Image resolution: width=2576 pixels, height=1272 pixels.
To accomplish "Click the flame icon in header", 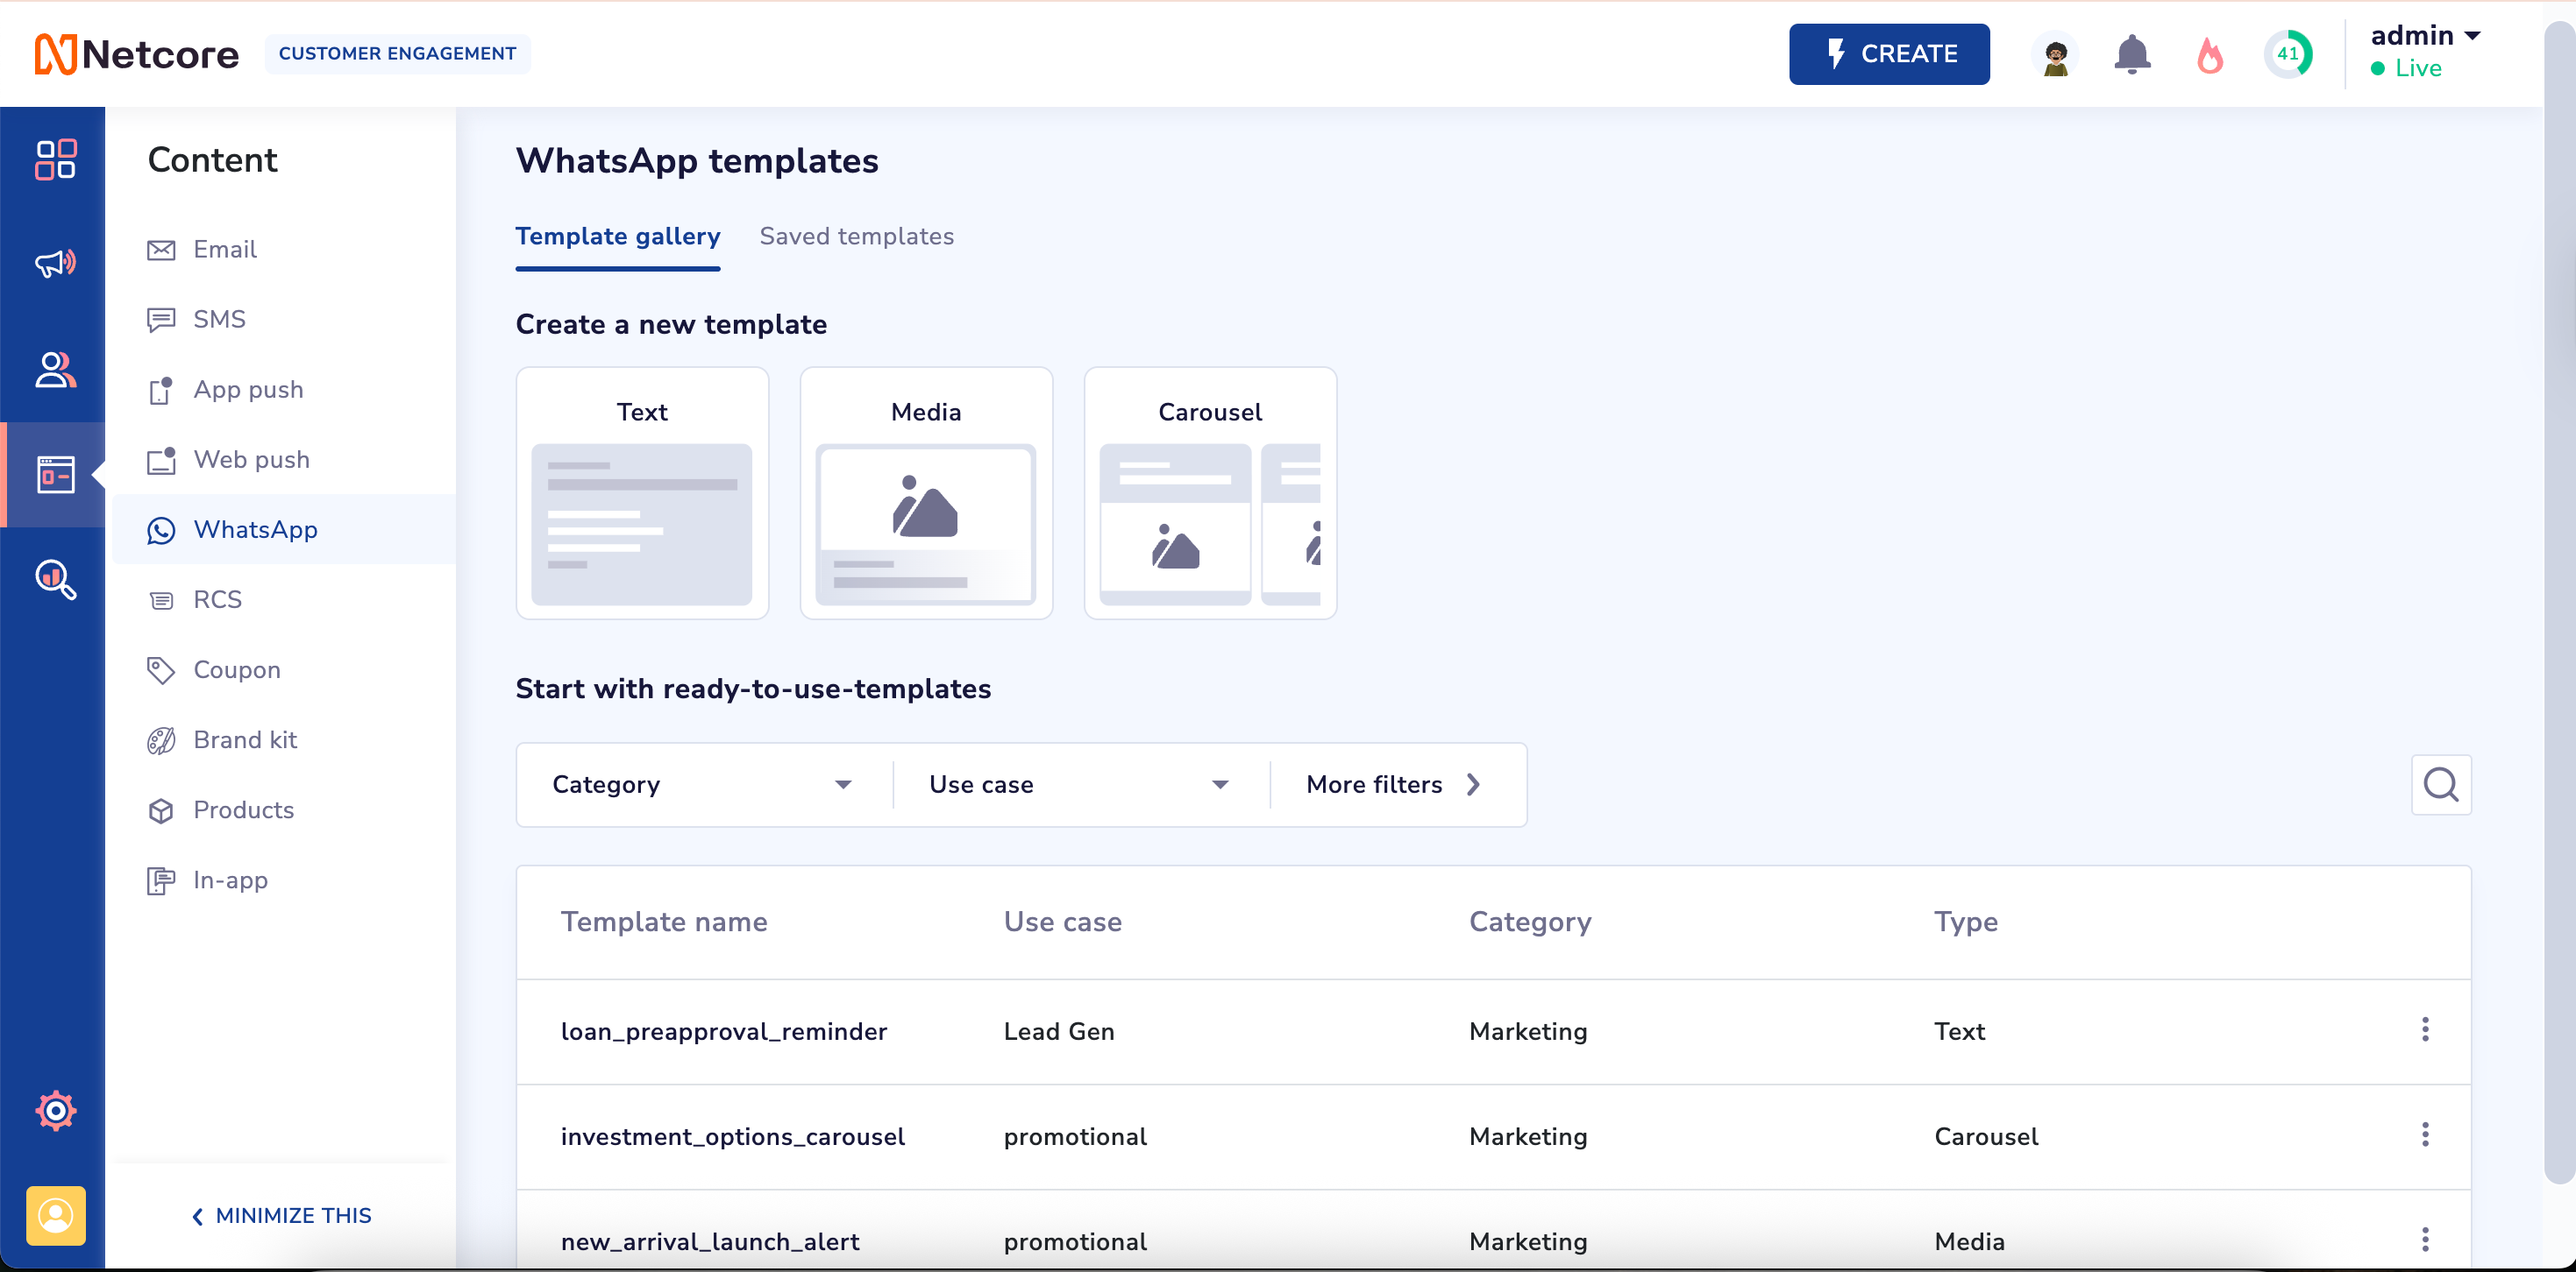I will click(x=2210, y=54).
